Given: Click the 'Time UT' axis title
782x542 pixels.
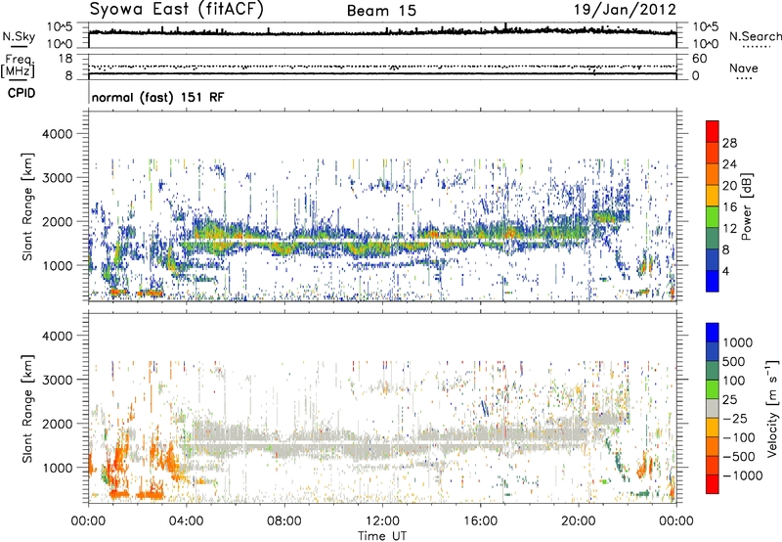Looking at the screenshot, I should pyautogui.click(x=382, y=536).
